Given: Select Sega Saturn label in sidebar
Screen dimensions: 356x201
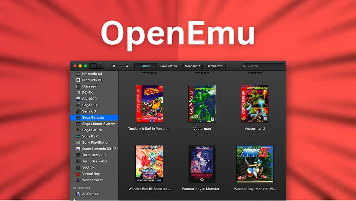Looking at the screenshot, I should [x=92, y=130].
